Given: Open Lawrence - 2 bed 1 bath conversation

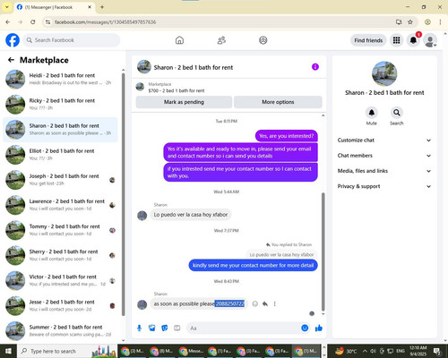Looking at the screenshot, I should [x=60, y=205].
